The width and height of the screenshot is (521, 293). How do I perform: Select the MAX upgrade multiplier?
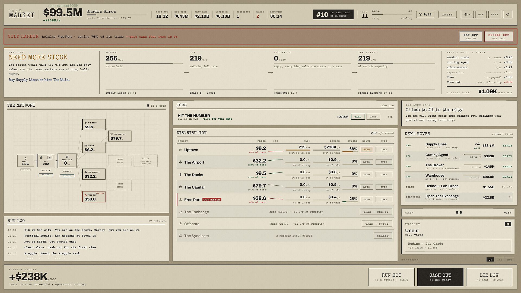509,260
